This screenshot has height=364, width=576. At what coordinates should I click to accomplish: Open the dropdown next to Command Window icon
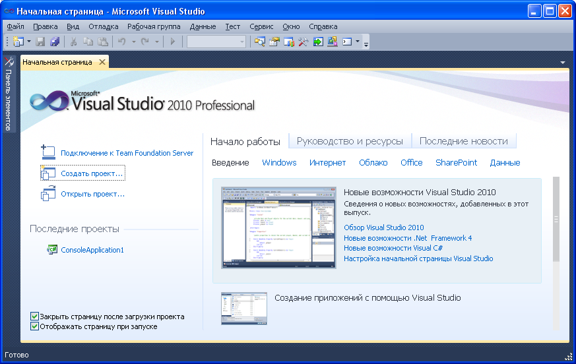pos(358,42)
